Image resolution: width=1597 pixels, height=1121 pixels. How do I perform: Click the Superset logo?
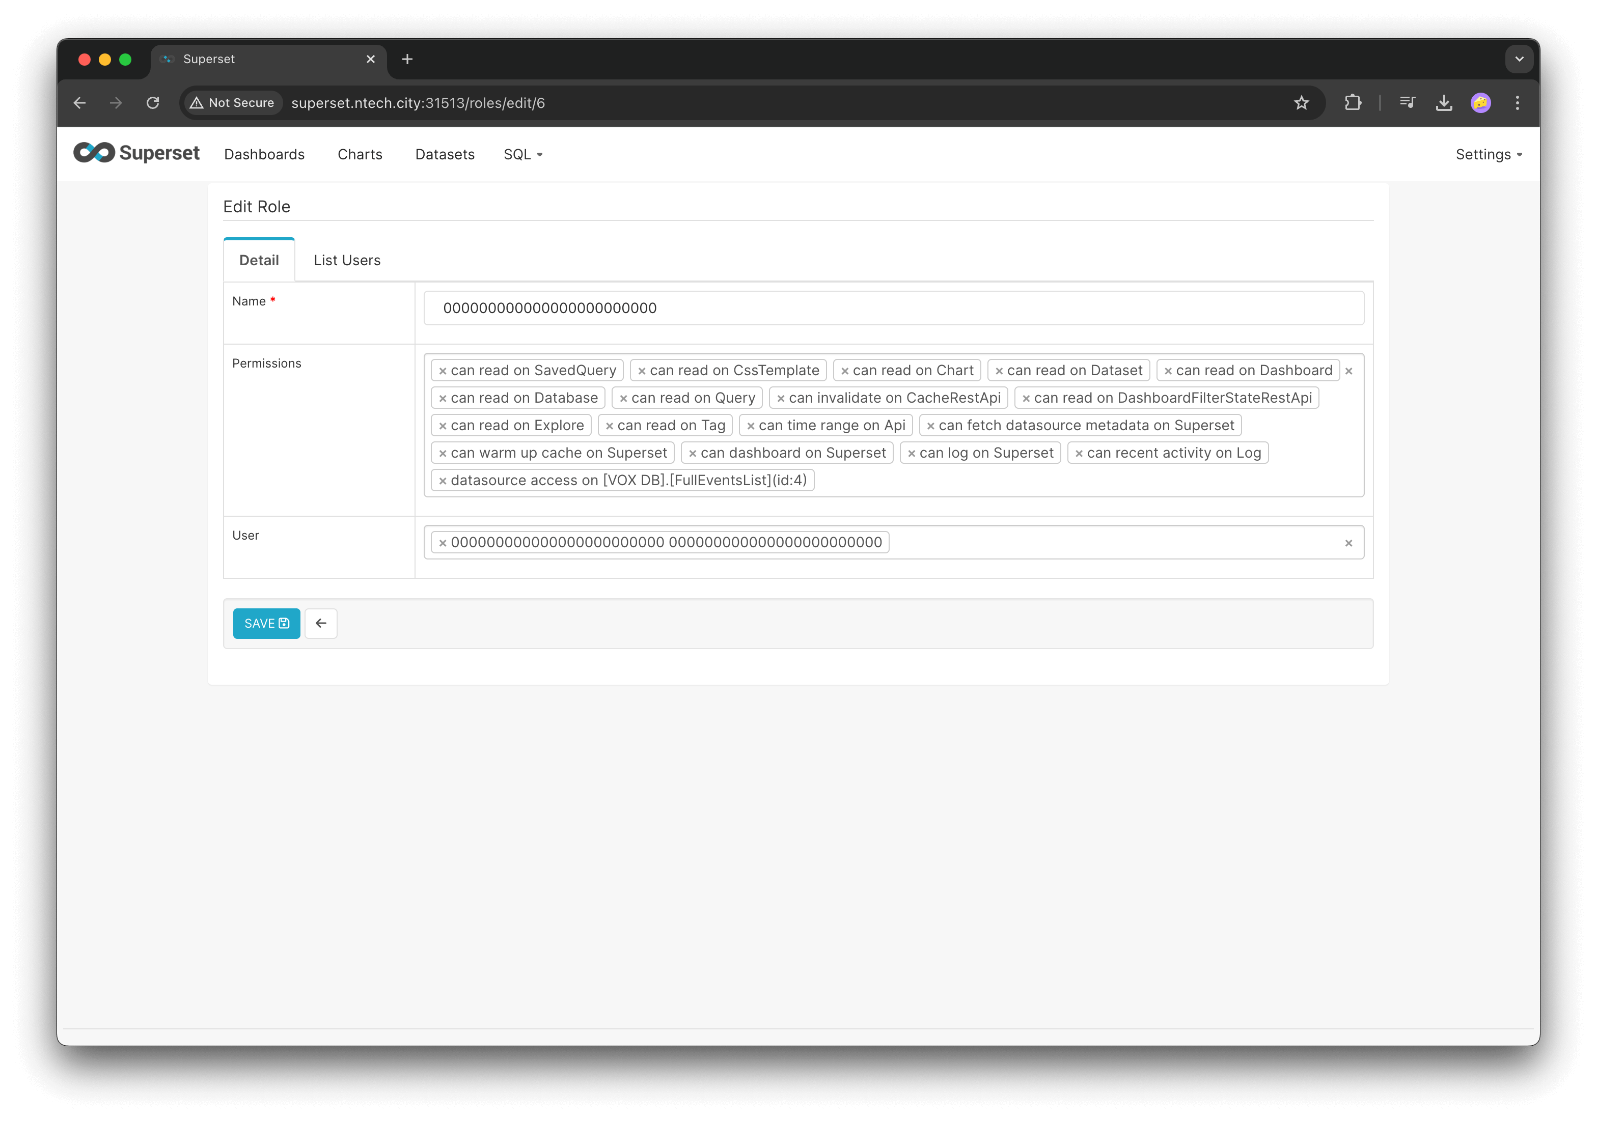pos(136,153)
